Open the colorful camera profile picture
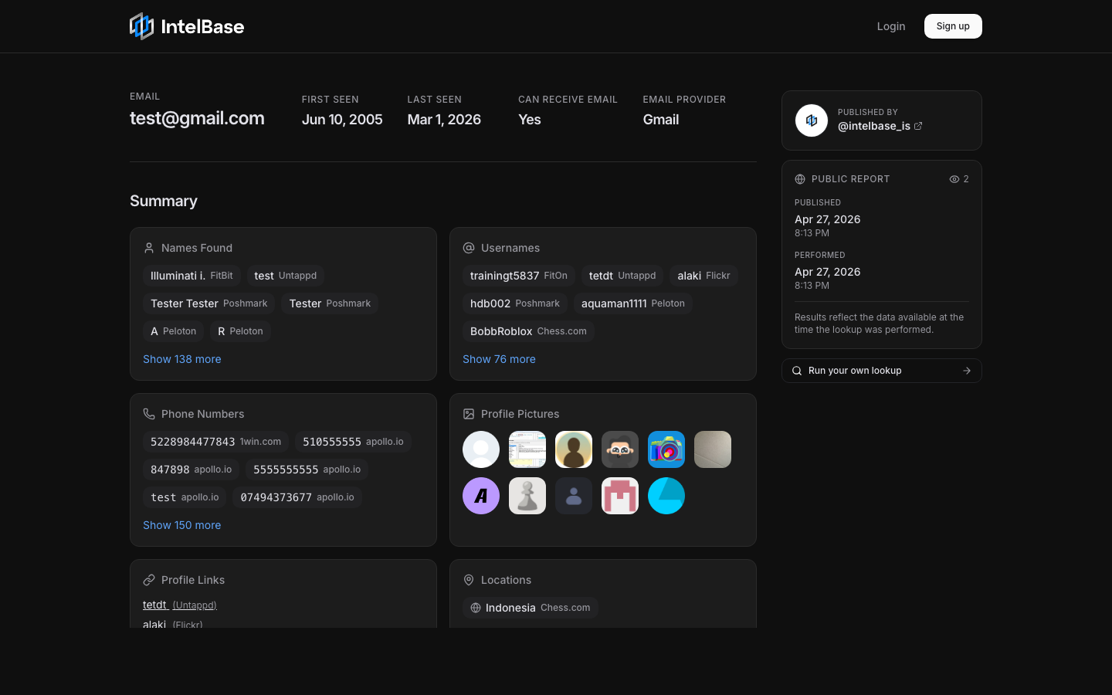 point(666,449)
